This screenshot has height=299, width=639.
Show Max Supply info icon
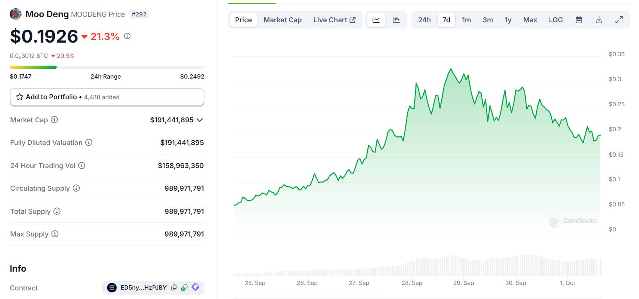click(55, 234)
